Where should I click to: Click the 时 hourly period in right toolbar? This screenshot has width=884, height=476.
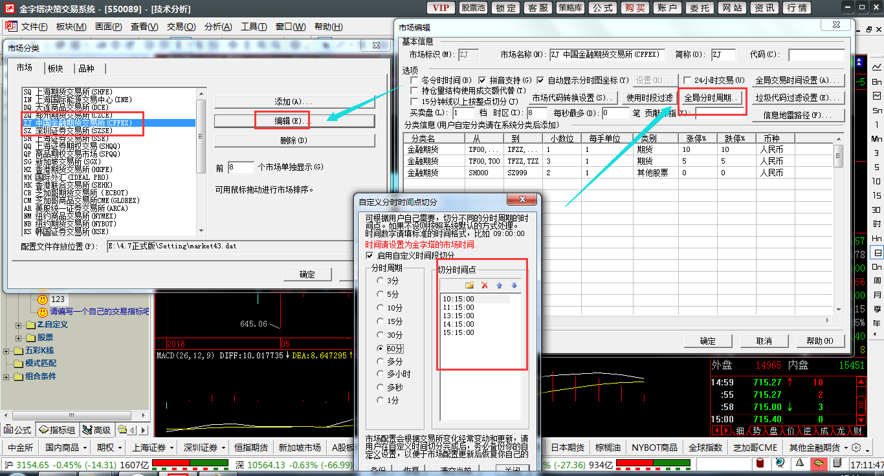878,224
